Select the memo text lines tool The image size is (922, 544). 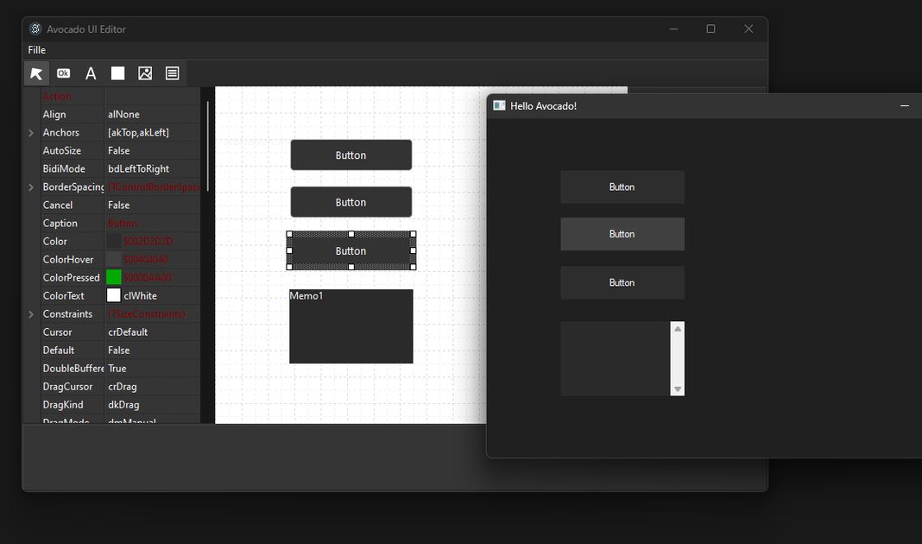pos(172,73)
